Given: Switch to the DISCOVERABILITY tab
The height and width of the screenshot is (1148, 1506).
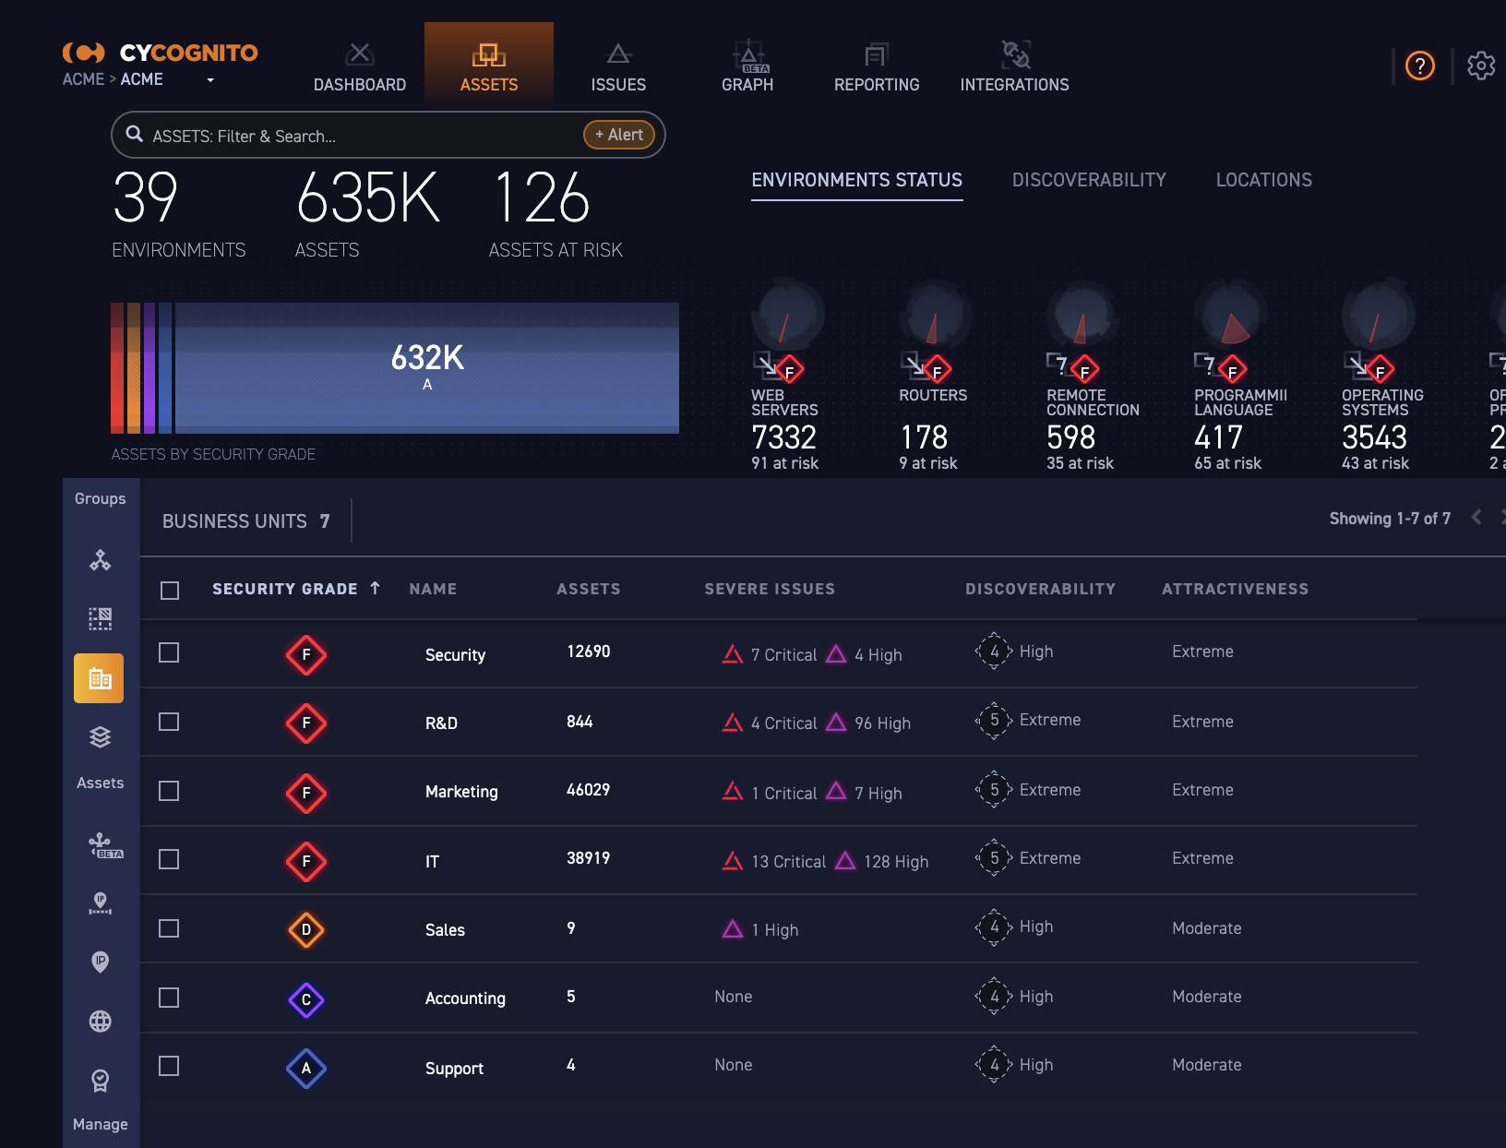Looking at the screenshot, I should tap(1089, 180).
